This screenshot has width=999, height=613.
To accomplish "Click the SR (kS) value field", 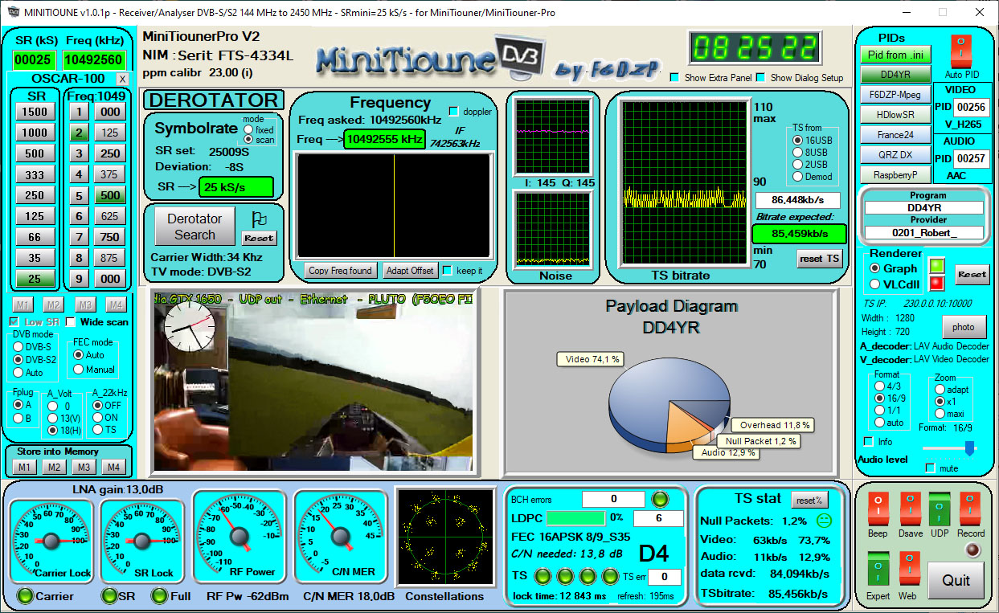I will pos(33,60).
